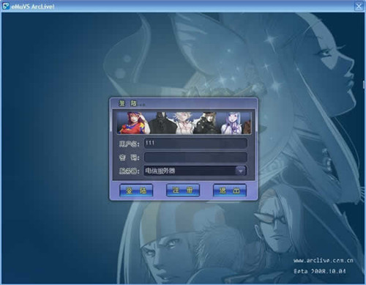Click the 退出 exit button

[x=230, y=190]
